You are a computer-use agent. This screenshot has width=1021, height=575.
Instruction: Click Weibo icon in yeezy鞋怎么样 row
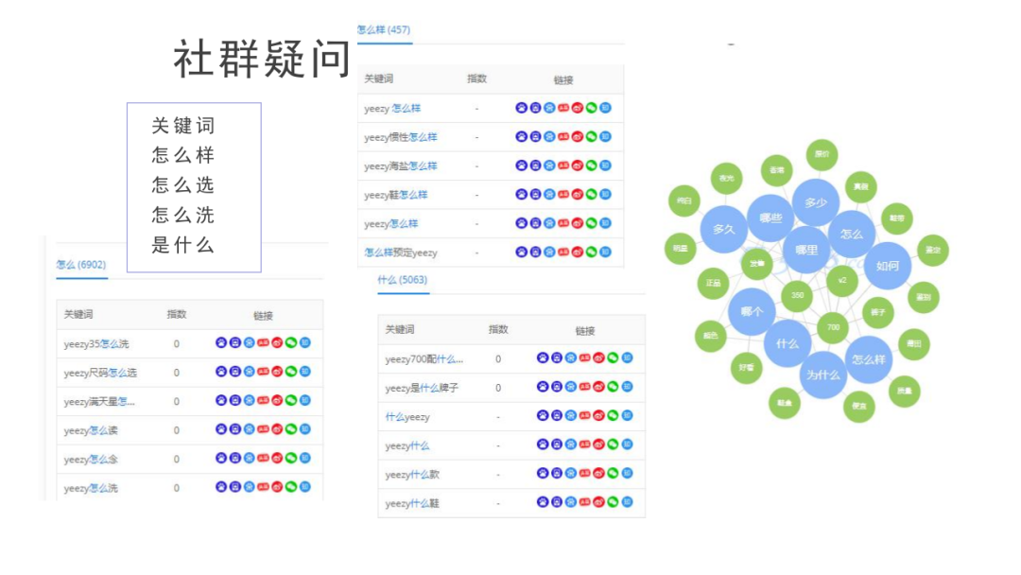[x=578, y=194]
